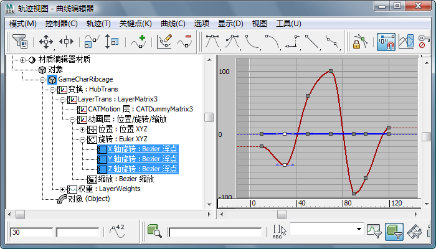Screen dimensions: 436x249
Task: Click the curve trough key near -100
Action: pos(354,194)
